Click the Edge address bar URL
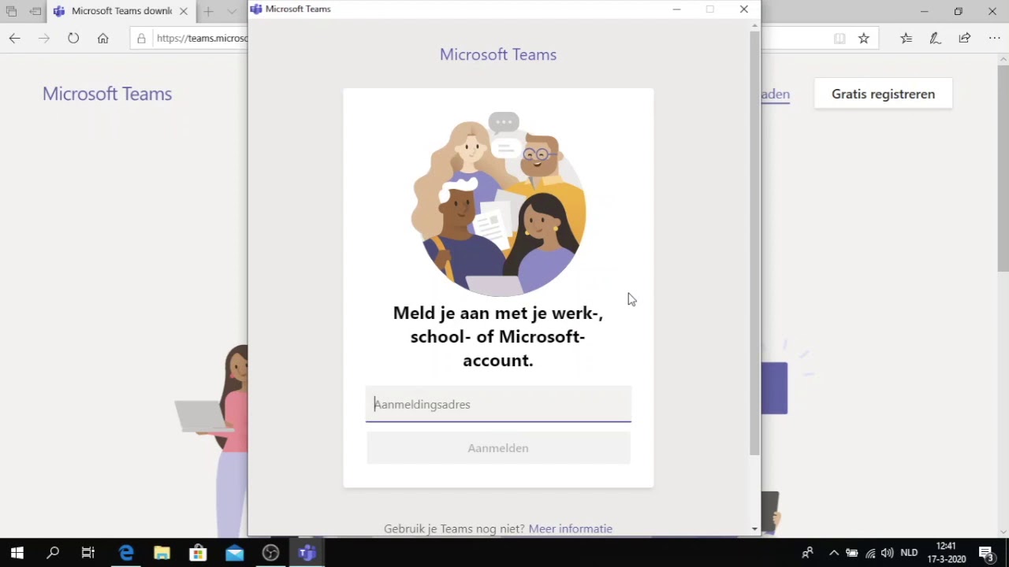 (202, 38)
